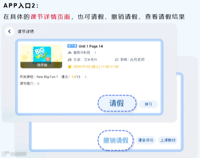Click the class group icon beside 暑期冲刺班
This screenshot has height=158, width=200.
70,52
